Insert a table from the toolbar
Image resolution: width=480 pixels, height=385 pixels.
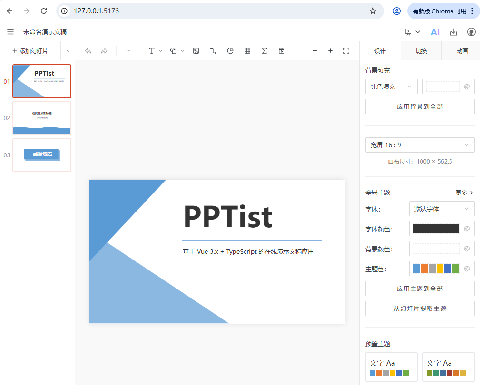pyautogui.click(x=247, y=51)
